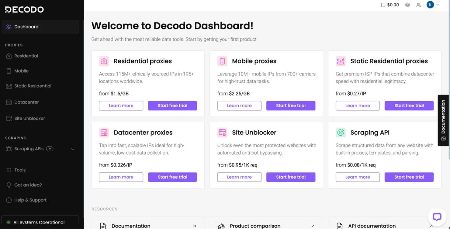This screenshot has height=229, width=450.
Task: Click the All Systems Operational status
Action: pos(39,222)
